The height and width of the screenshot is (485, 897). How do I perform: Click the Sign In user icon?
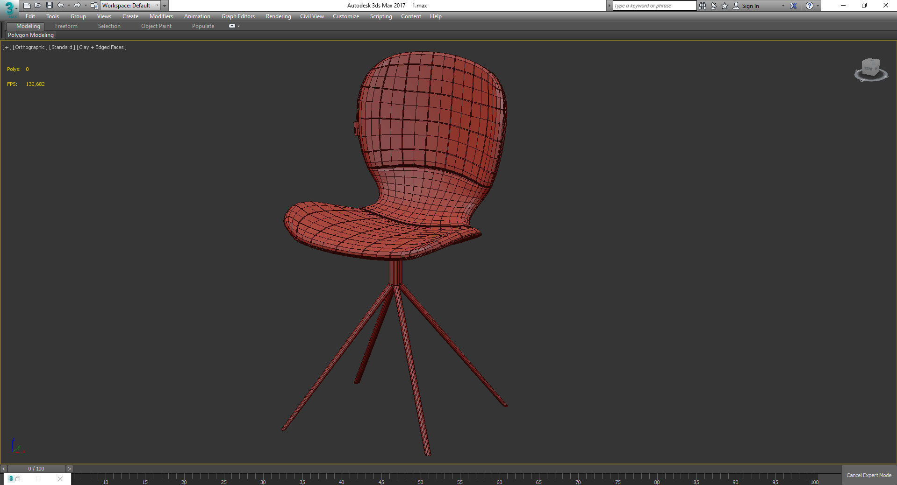736,6
